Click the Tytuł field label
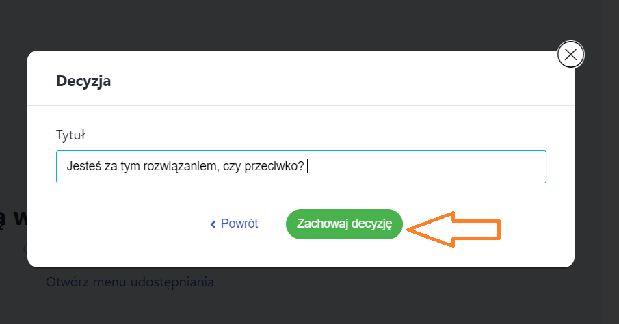 click(x=70, y=134)
